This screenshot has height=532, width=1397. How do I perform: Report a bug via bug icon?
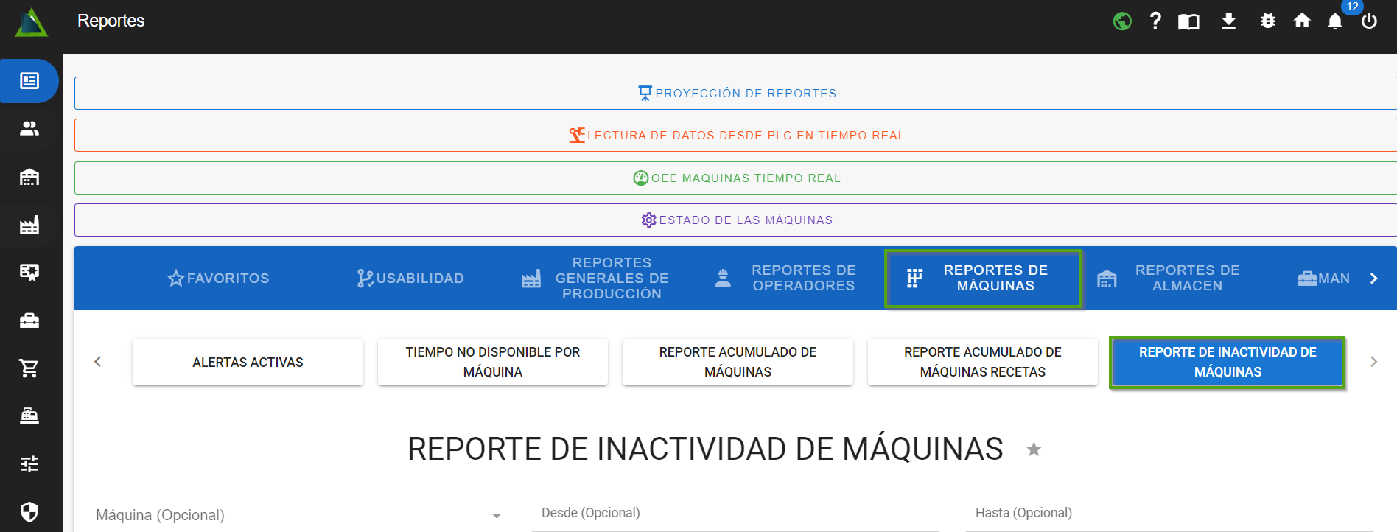[x=1267, y=21]
